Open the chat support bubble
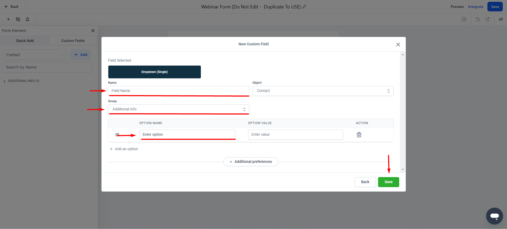 494,216
